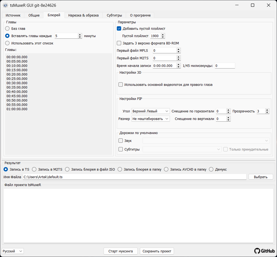Click the Пустой плэйлист 1900 field

click(156, 36)
